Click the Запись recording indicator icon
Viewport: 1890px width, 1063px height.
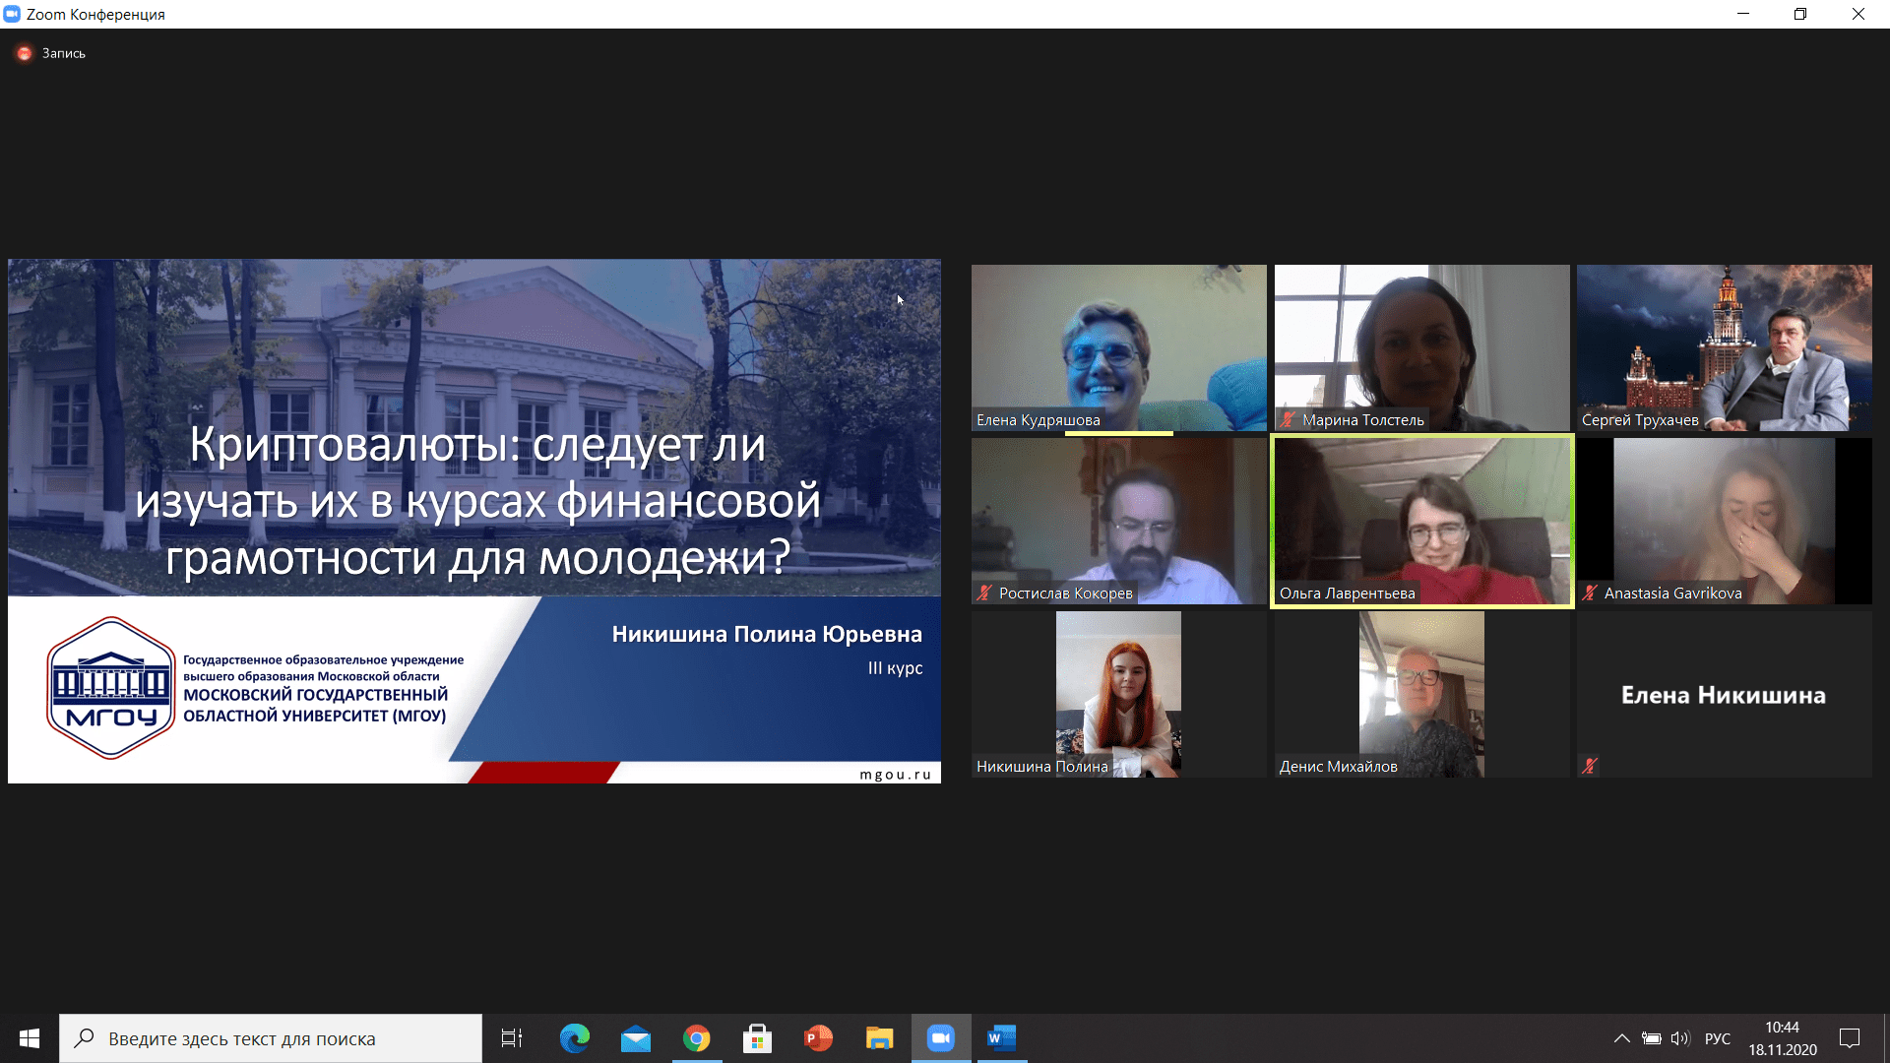click(25, 53)
